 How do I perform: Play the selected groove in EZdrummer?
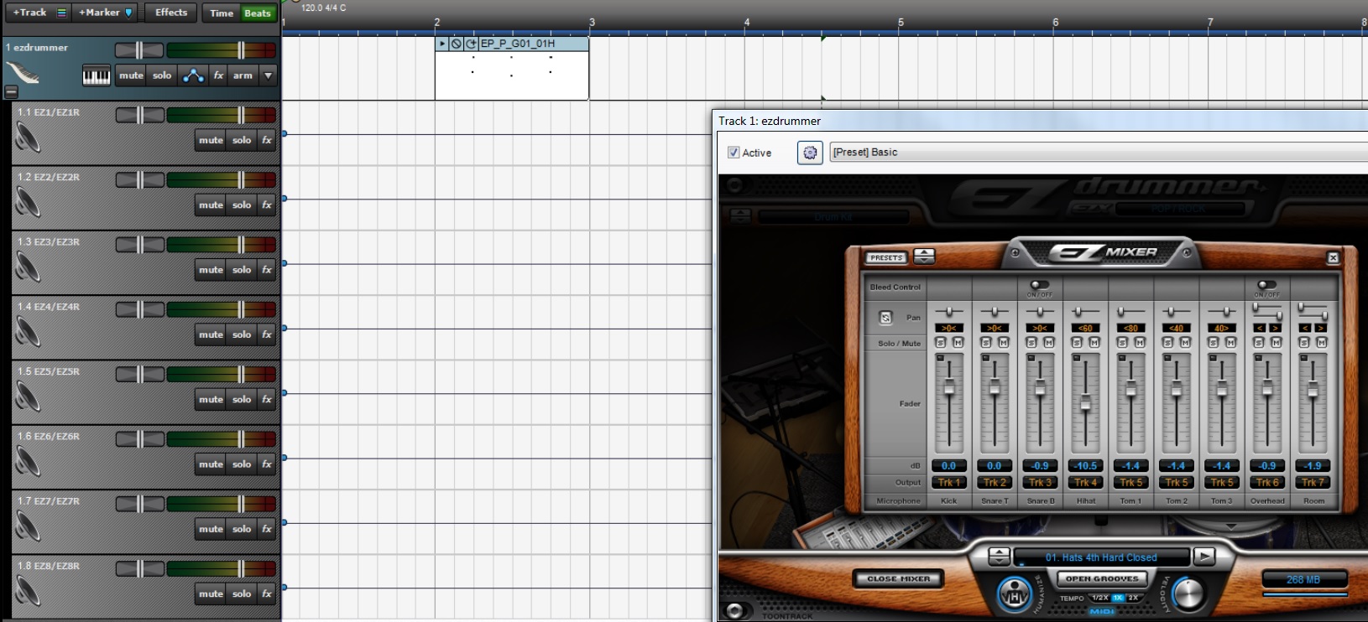point(1204,557)
